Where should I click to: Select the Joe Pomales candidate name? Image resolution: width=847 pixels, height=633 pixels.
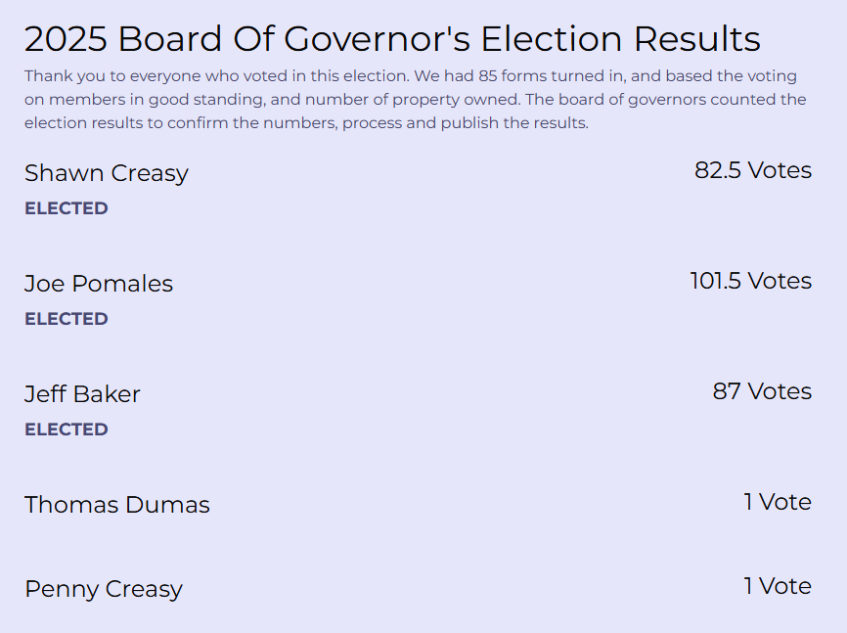(99, 284)
